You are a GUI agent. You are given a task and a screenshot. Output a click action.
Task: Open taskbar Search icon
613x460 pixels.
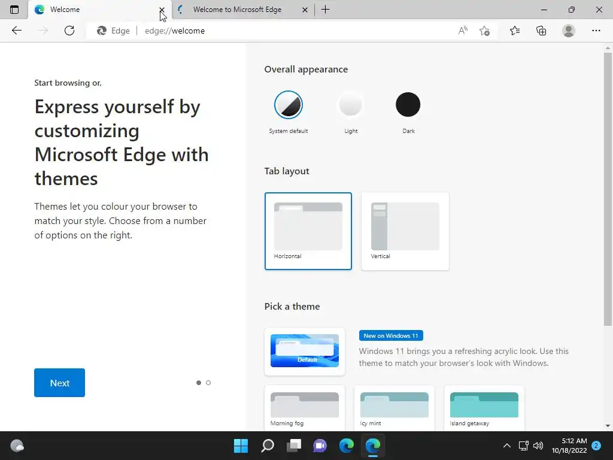pyautogui.click(x=268, y=446)
